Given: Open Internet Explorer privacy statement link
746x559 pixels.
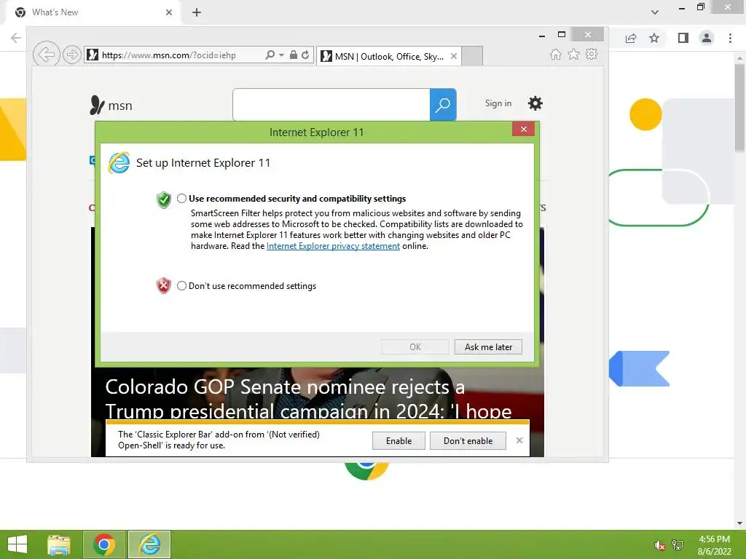Looking at the screenshot, I should click(x=333, y=246).
